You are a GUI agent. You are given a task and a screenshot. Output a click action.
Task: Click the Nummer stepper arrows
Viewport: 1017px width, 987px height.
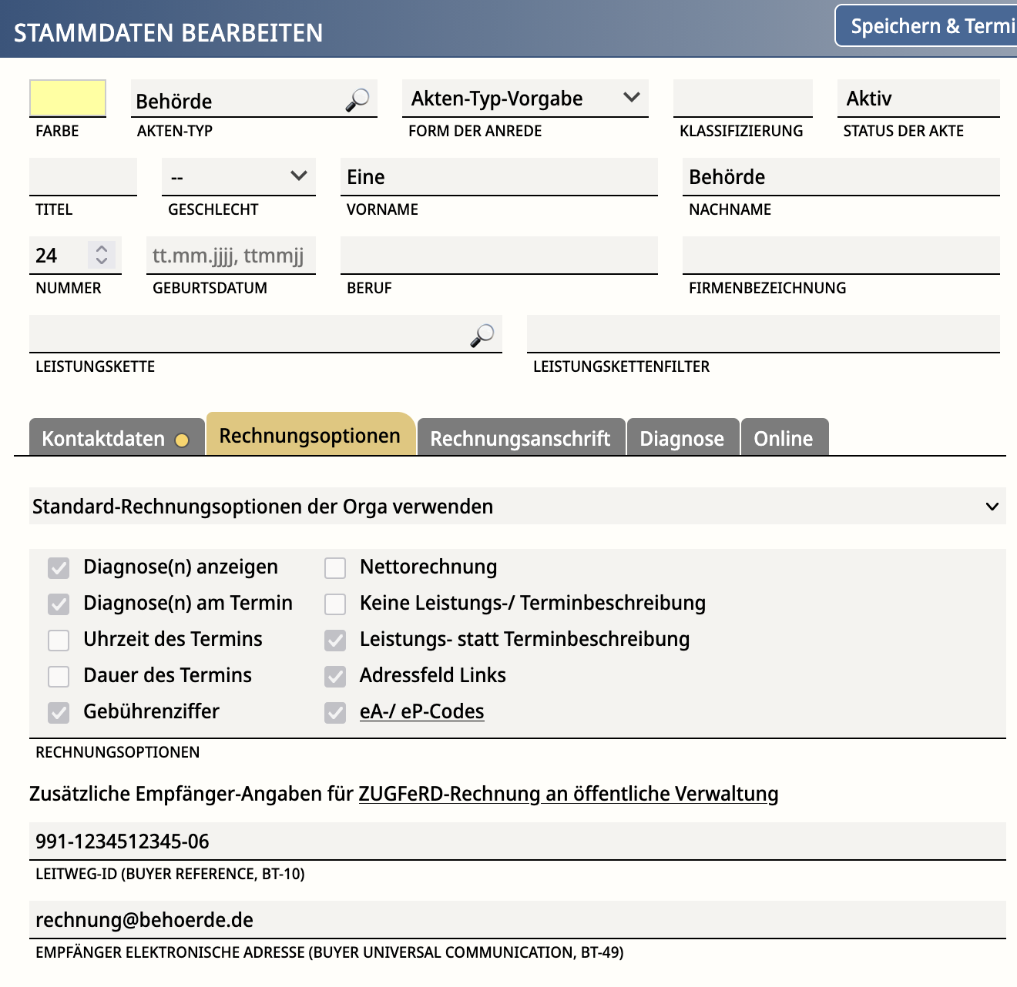pyautogui.click(x=102, y=255)
